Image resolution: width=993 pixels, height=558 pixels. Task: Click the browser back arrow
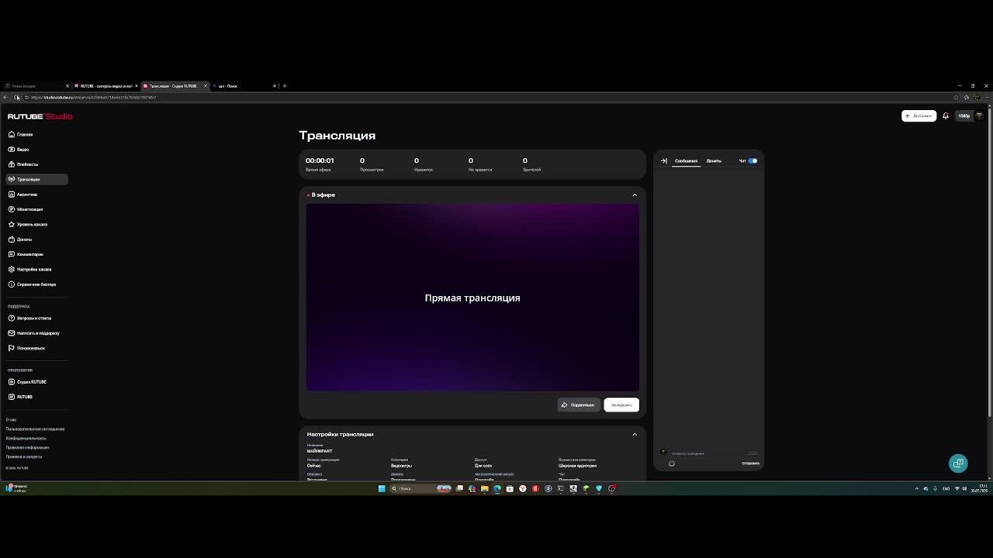click(5, 98)
